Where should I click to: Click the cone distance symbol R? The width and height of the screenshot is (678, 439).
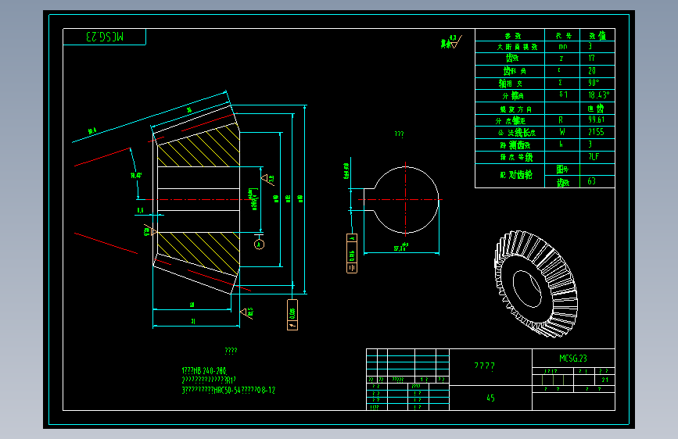pyautogui.click(x=561, y=120)
